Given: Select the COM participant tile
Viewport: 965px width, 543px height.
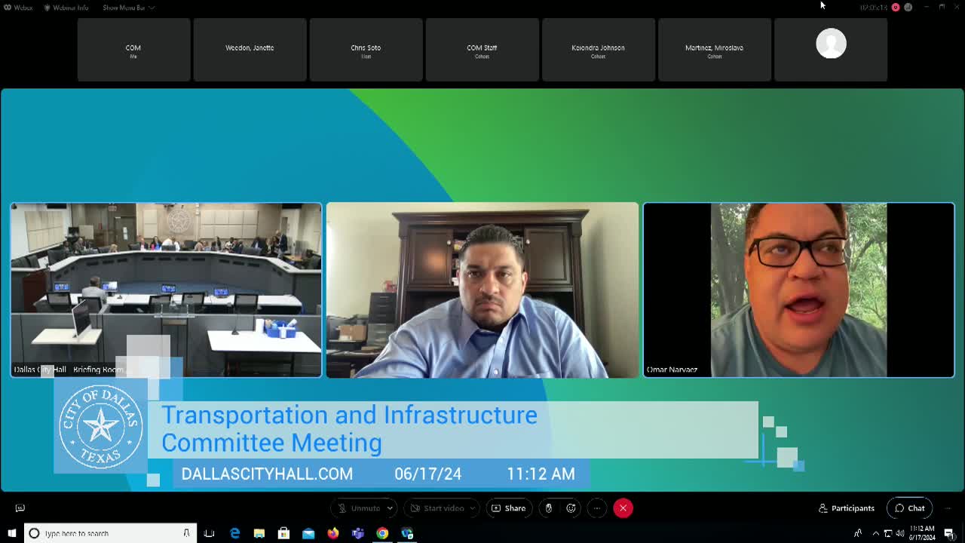Looking at the screenshot, I should click(133, 50).
